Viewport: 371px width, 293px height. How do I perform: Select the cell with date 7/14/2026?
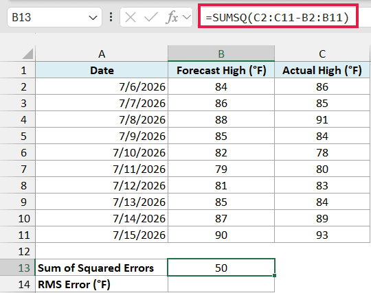point(102,218)
